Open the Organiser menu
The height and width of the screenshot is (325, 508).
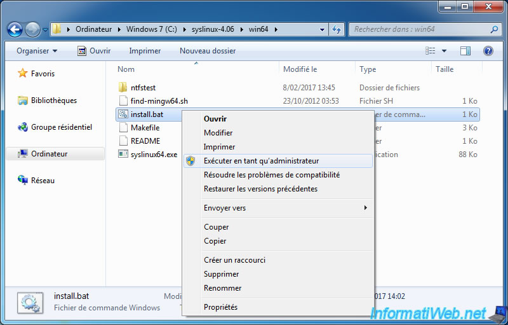[x=37, y=51]
